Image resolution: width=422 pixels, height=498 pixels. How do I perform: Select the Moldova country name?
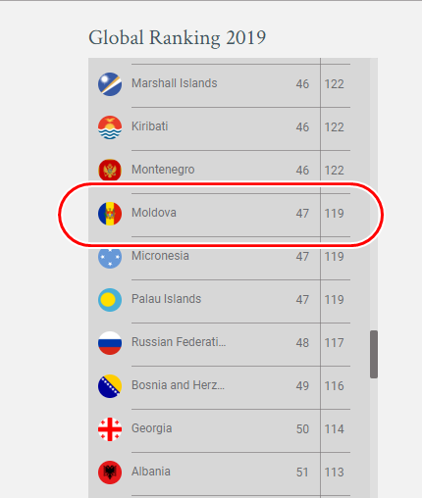tap(154, 213)
